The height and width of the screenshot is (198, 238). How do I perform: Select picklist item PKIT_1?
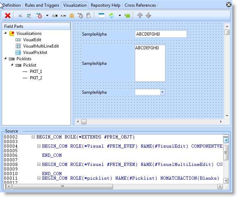[36, 72]
